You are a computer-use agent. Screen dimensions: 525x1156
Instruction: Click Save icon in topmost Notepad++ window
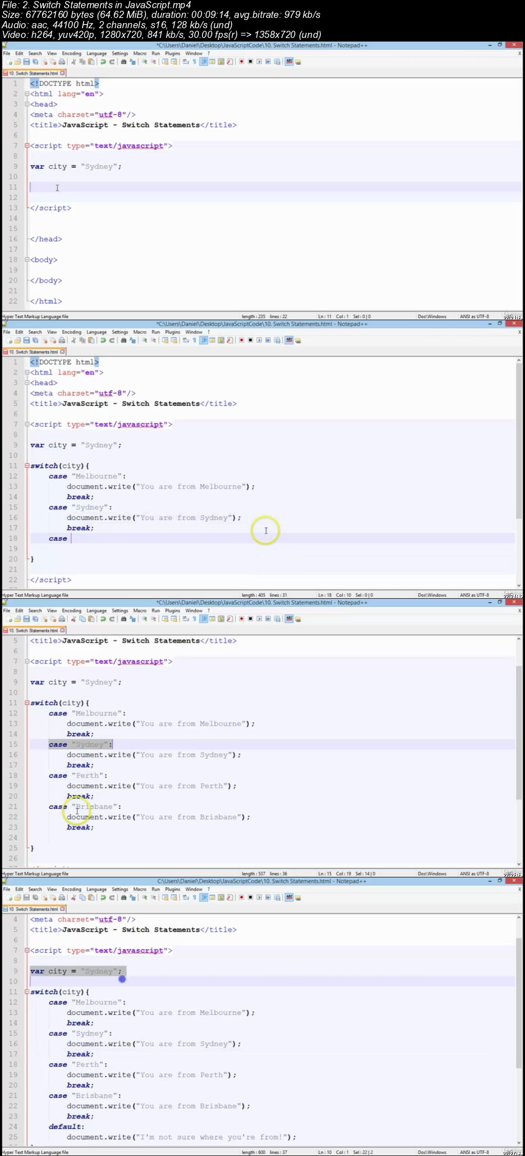[26, 62]
